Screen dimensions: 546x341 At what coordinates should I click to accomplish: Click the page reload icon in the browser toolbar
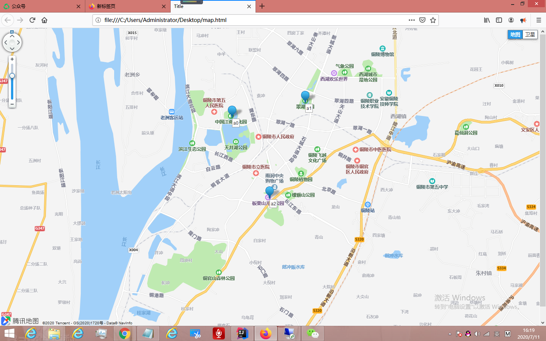coord(32,20)
